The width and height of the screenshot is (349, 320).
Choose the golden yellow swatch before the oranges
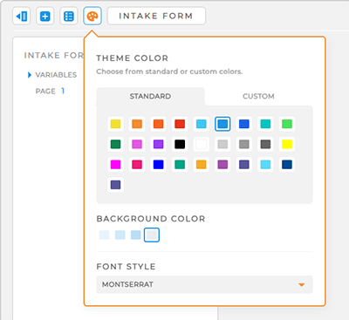(115, 124)
